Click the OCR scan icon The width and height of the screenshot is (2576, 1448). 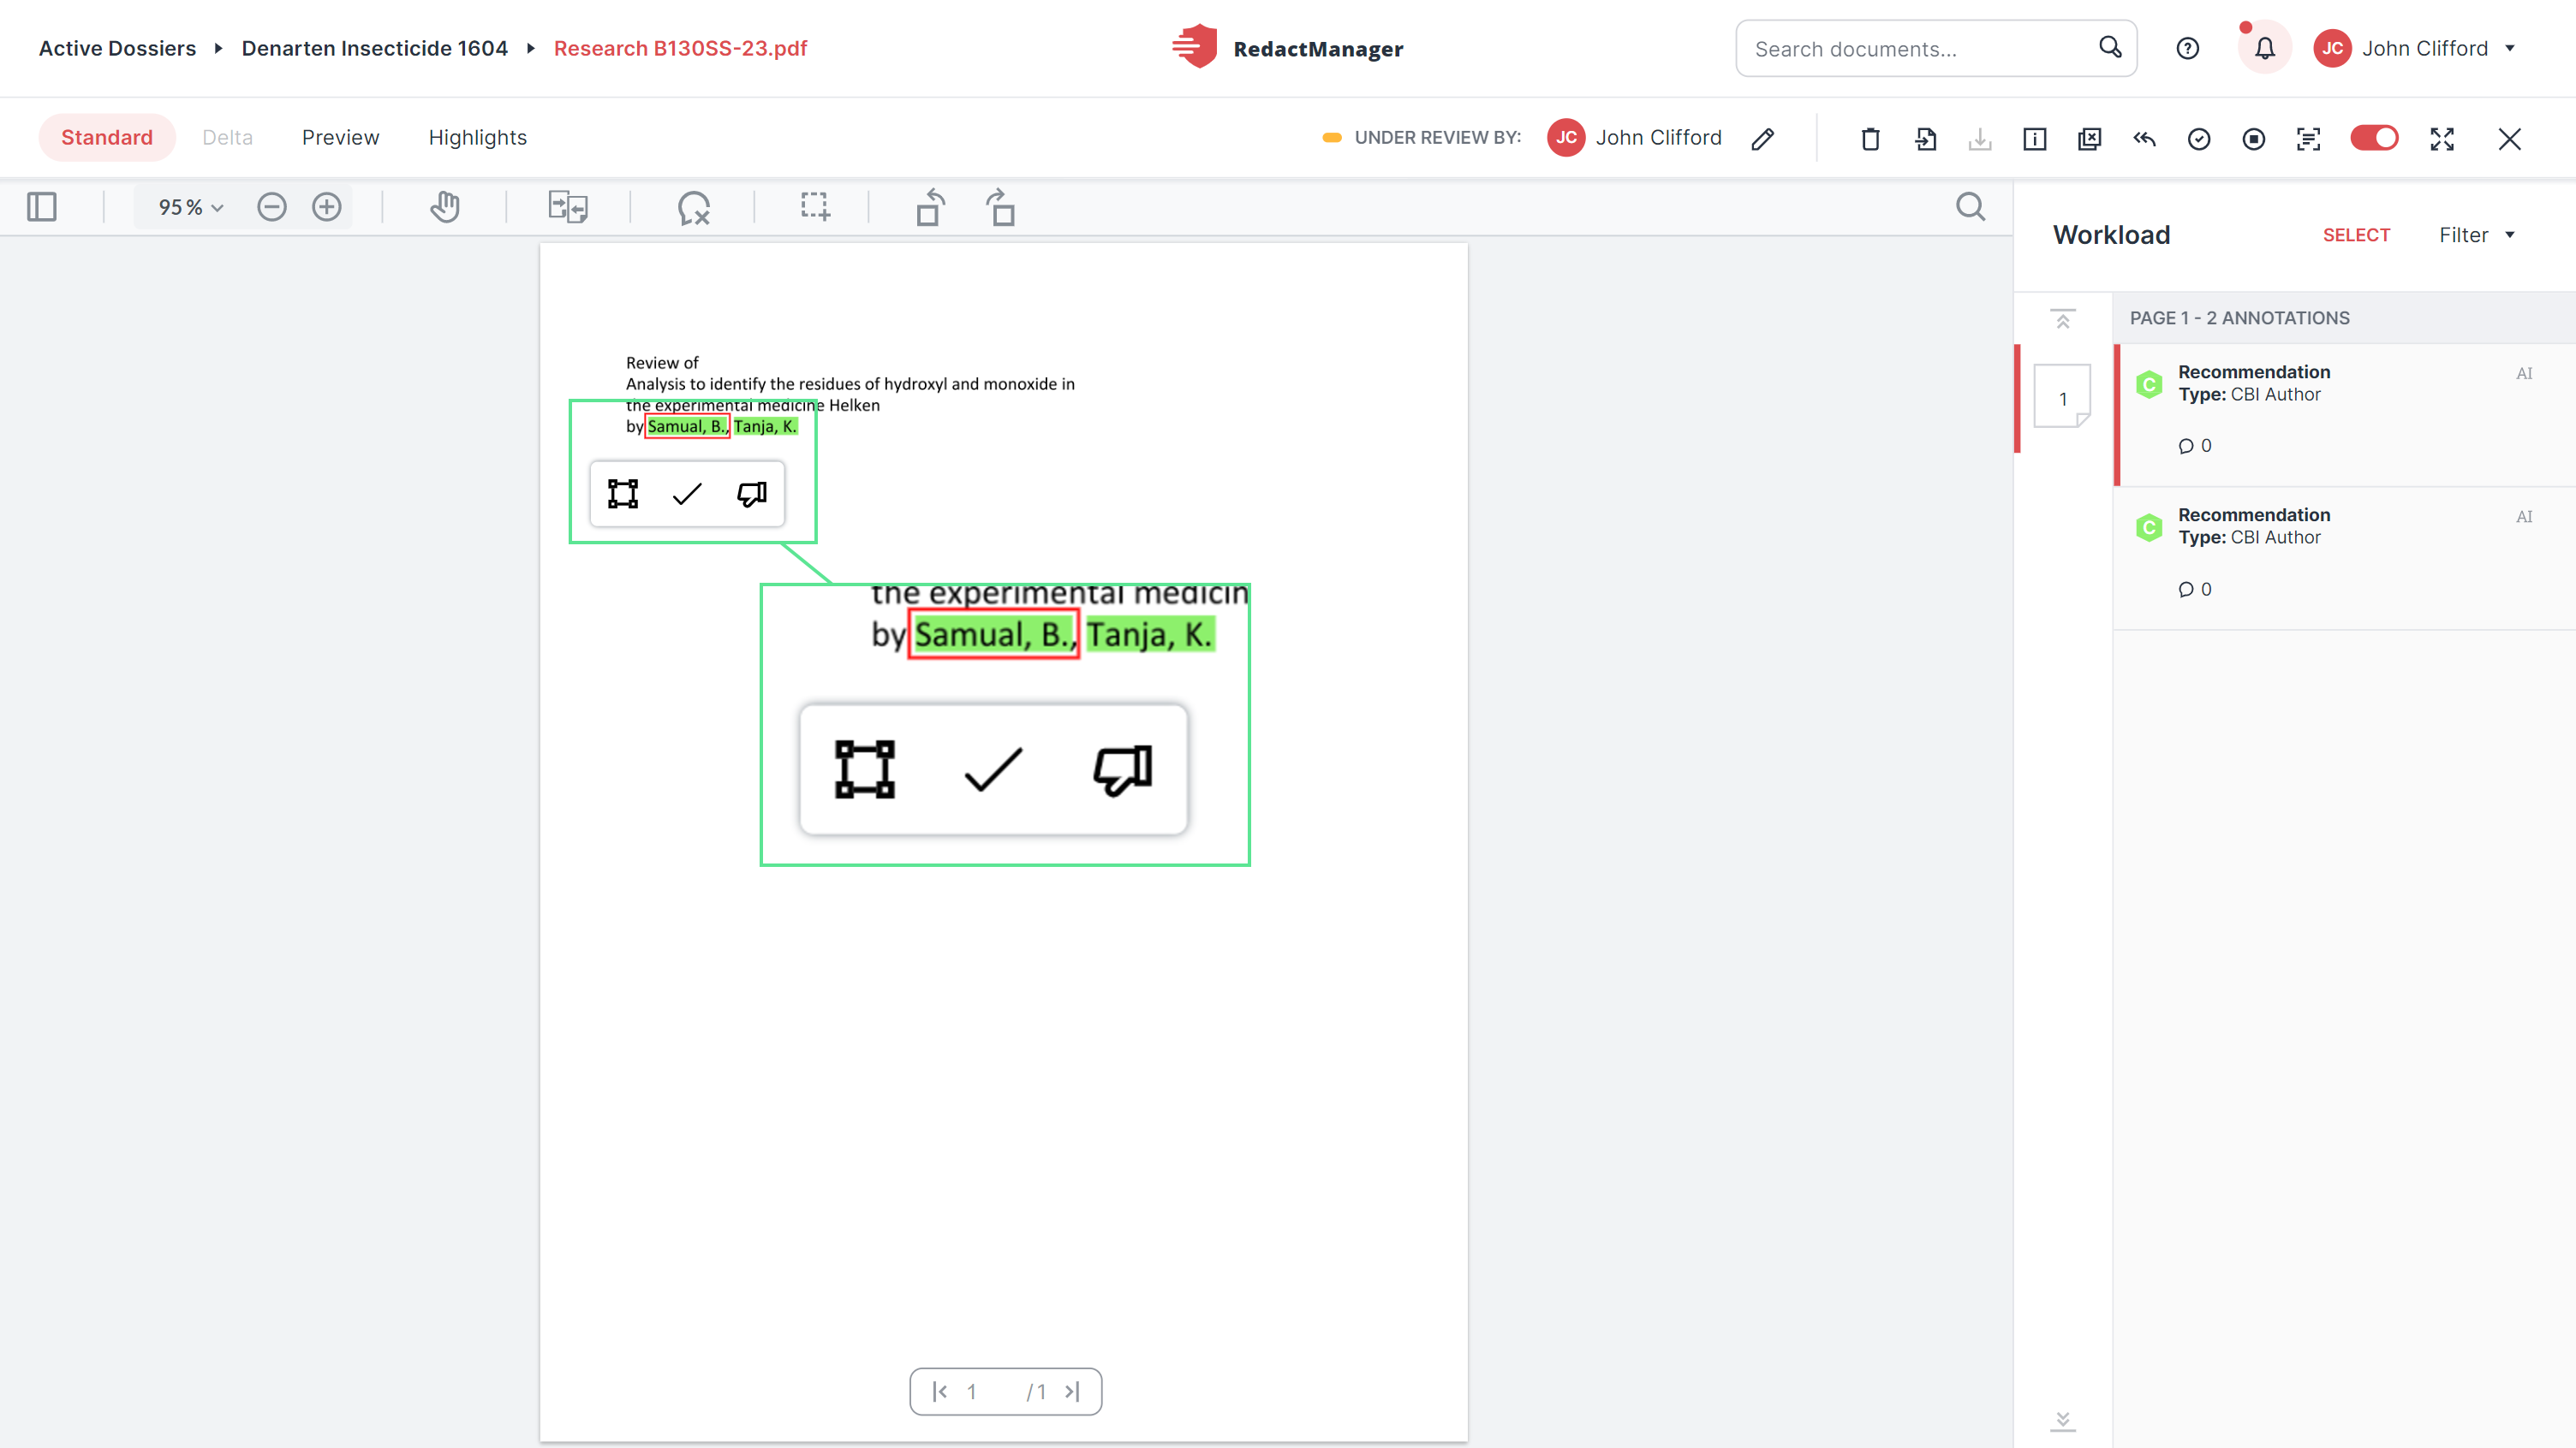click(x=2308, y=139)
